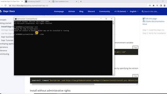Click the camera extension icon in toolbar
Image resolution: width=167 pixels, height=94 pixels.
click(x=150, y=5)
